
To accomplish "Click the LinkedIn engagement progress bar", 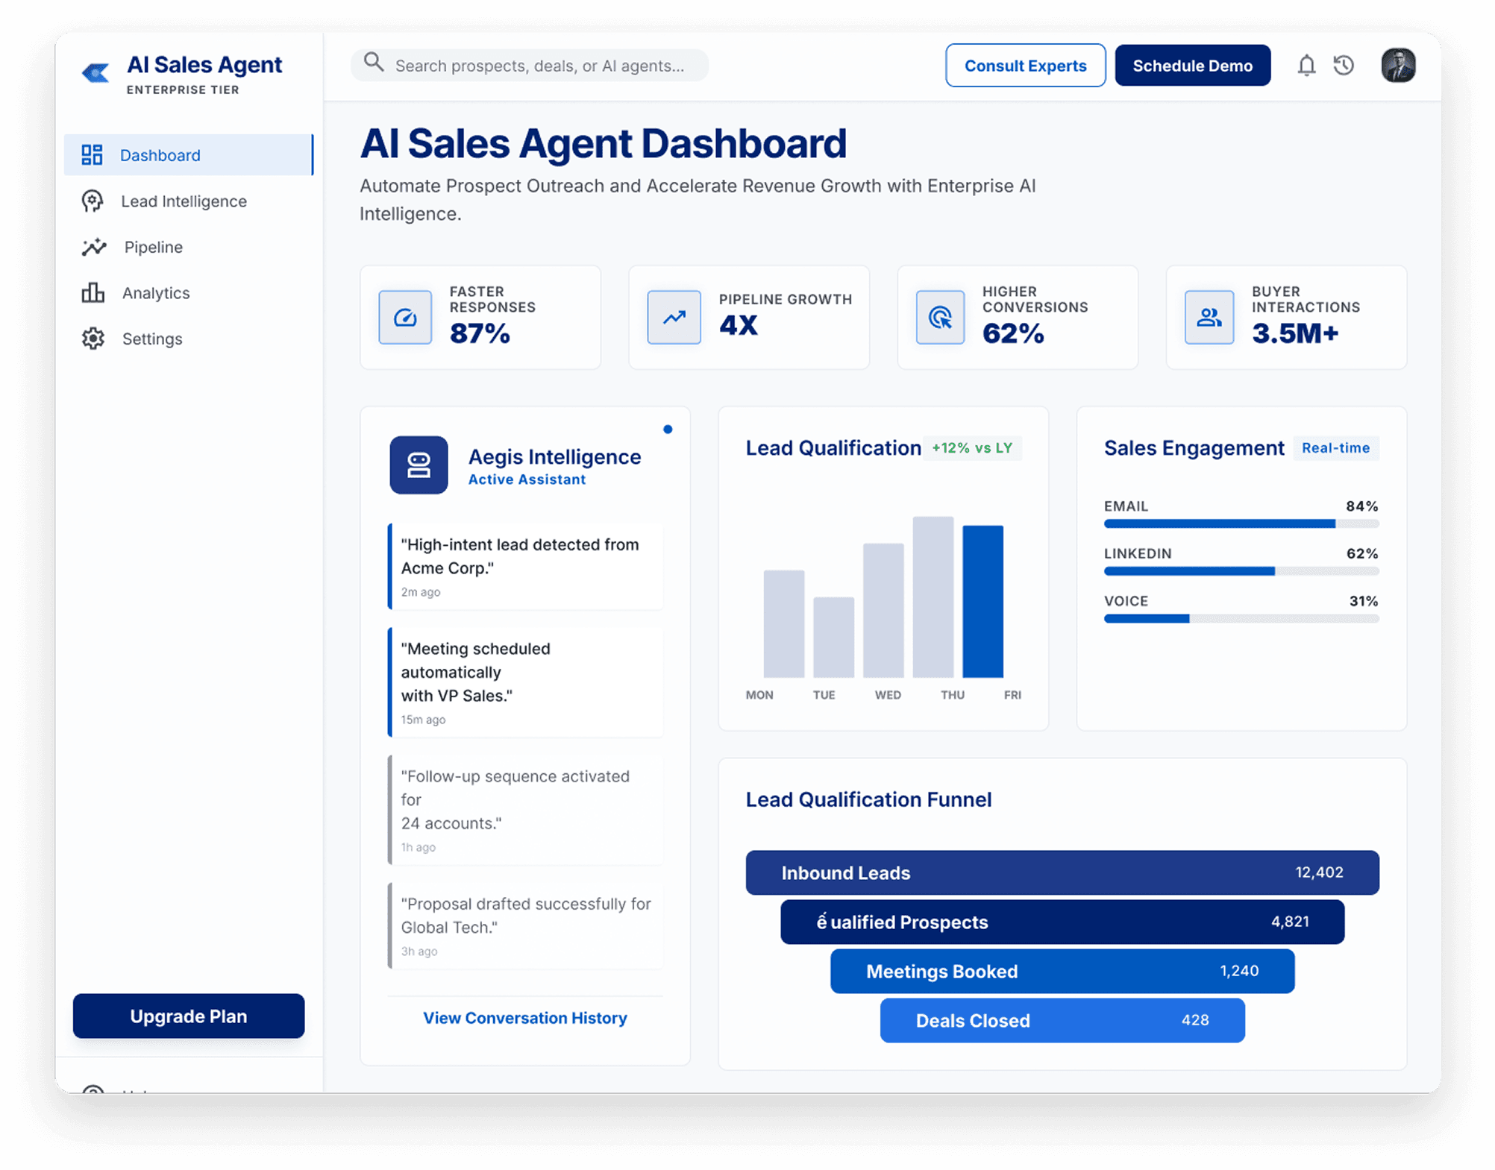I will (x=1241, y=571).
